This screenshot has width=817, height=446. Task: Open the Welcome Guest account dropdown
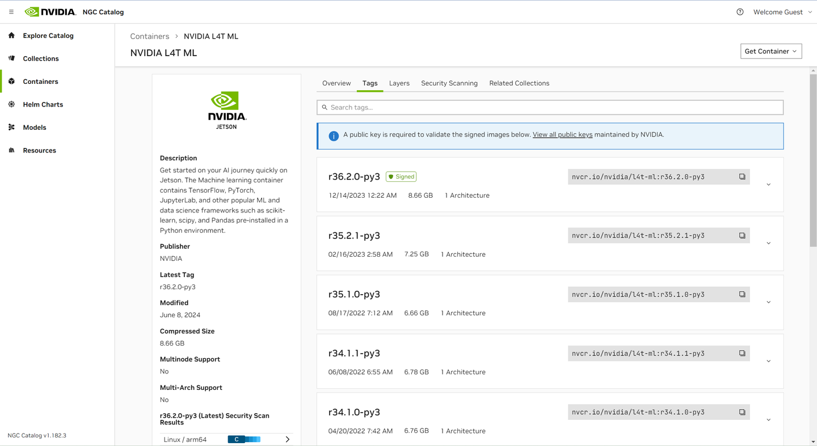(782, 11)
